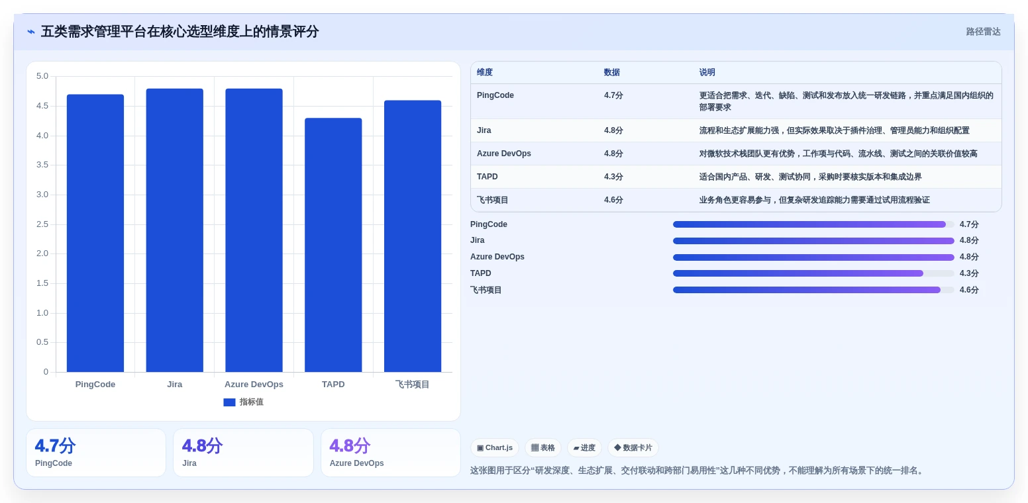The height and width of the screenshot is (503, 1028).
Task: Click the 飞书项目 label in progress list
Action: [x=486, y=290]
